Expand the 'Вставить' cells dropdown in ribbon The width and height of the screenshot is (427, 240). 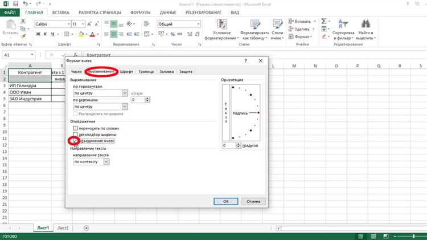pos(315,21)
